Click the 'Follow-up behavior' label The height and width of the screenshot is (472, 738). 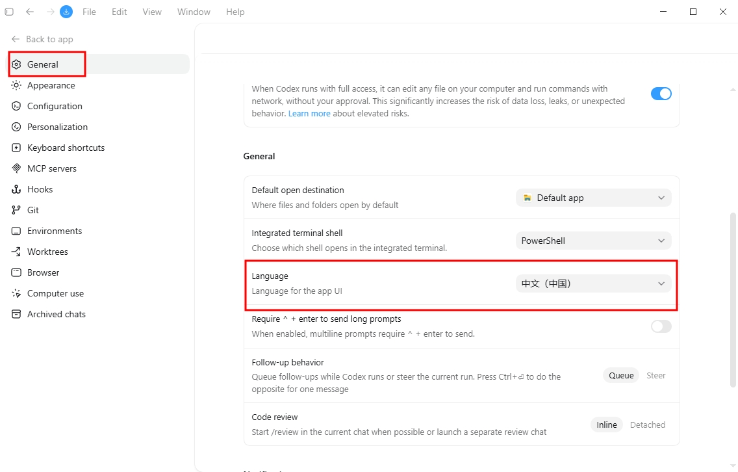click(x=288, y=362)
